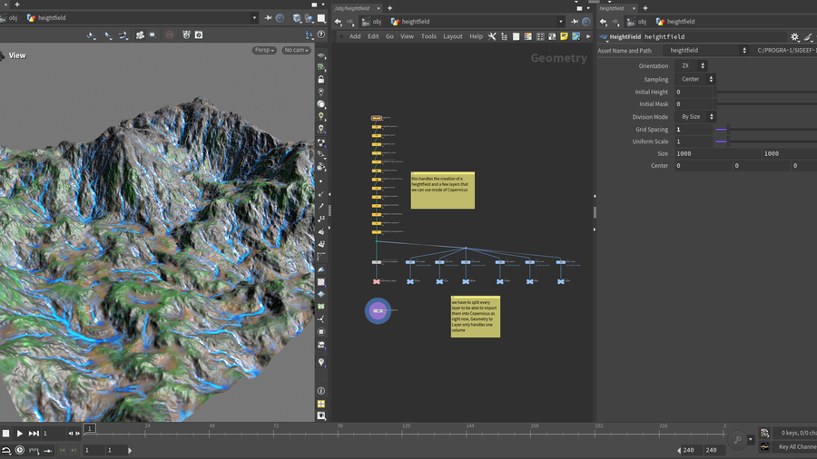Click the Key All Channels button
This screenshot has height=459, width=817.
coord(795,447)
